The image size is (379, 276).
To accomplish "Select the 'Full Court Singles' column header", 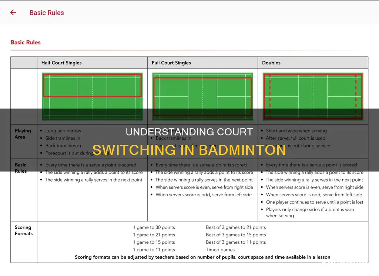I will coord(171,63).
